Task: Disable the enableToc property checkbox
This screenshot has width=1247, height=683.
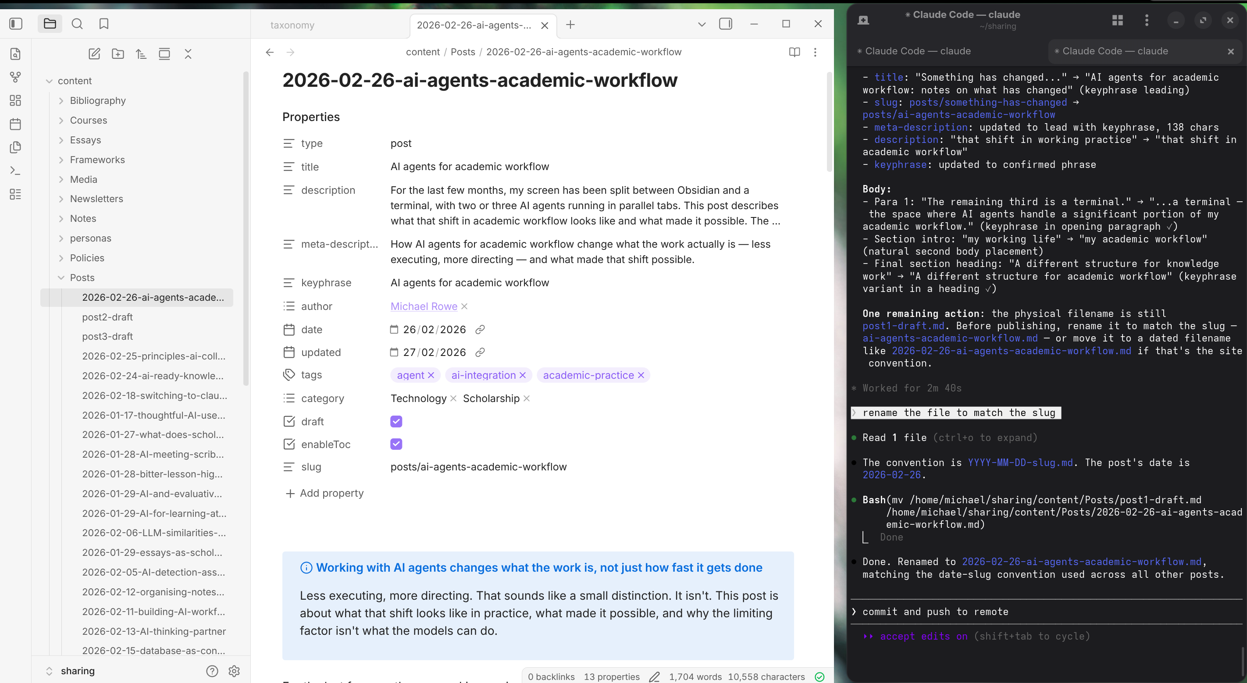Action: [x=396, y=444]
